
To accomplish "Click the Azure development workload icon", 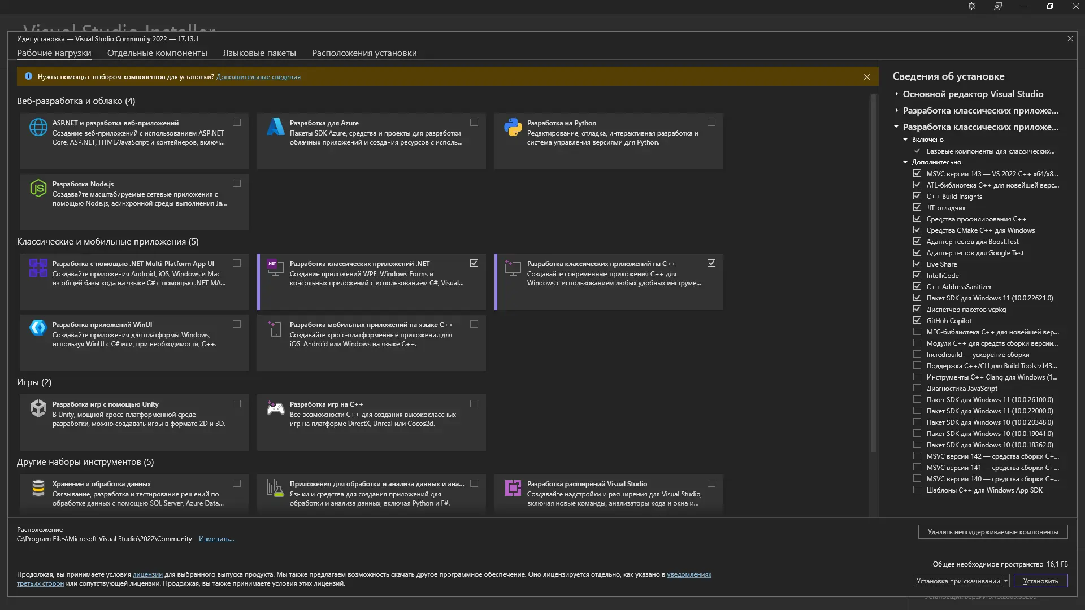I will pos(276,127).
